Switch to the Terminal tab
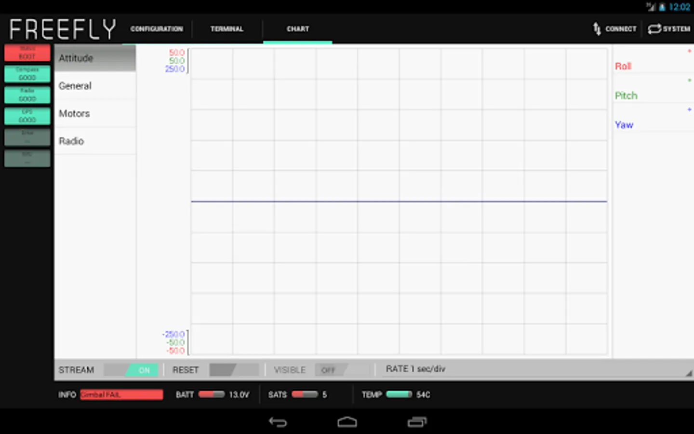Screen dimensions: 694x434 point(227,29)
